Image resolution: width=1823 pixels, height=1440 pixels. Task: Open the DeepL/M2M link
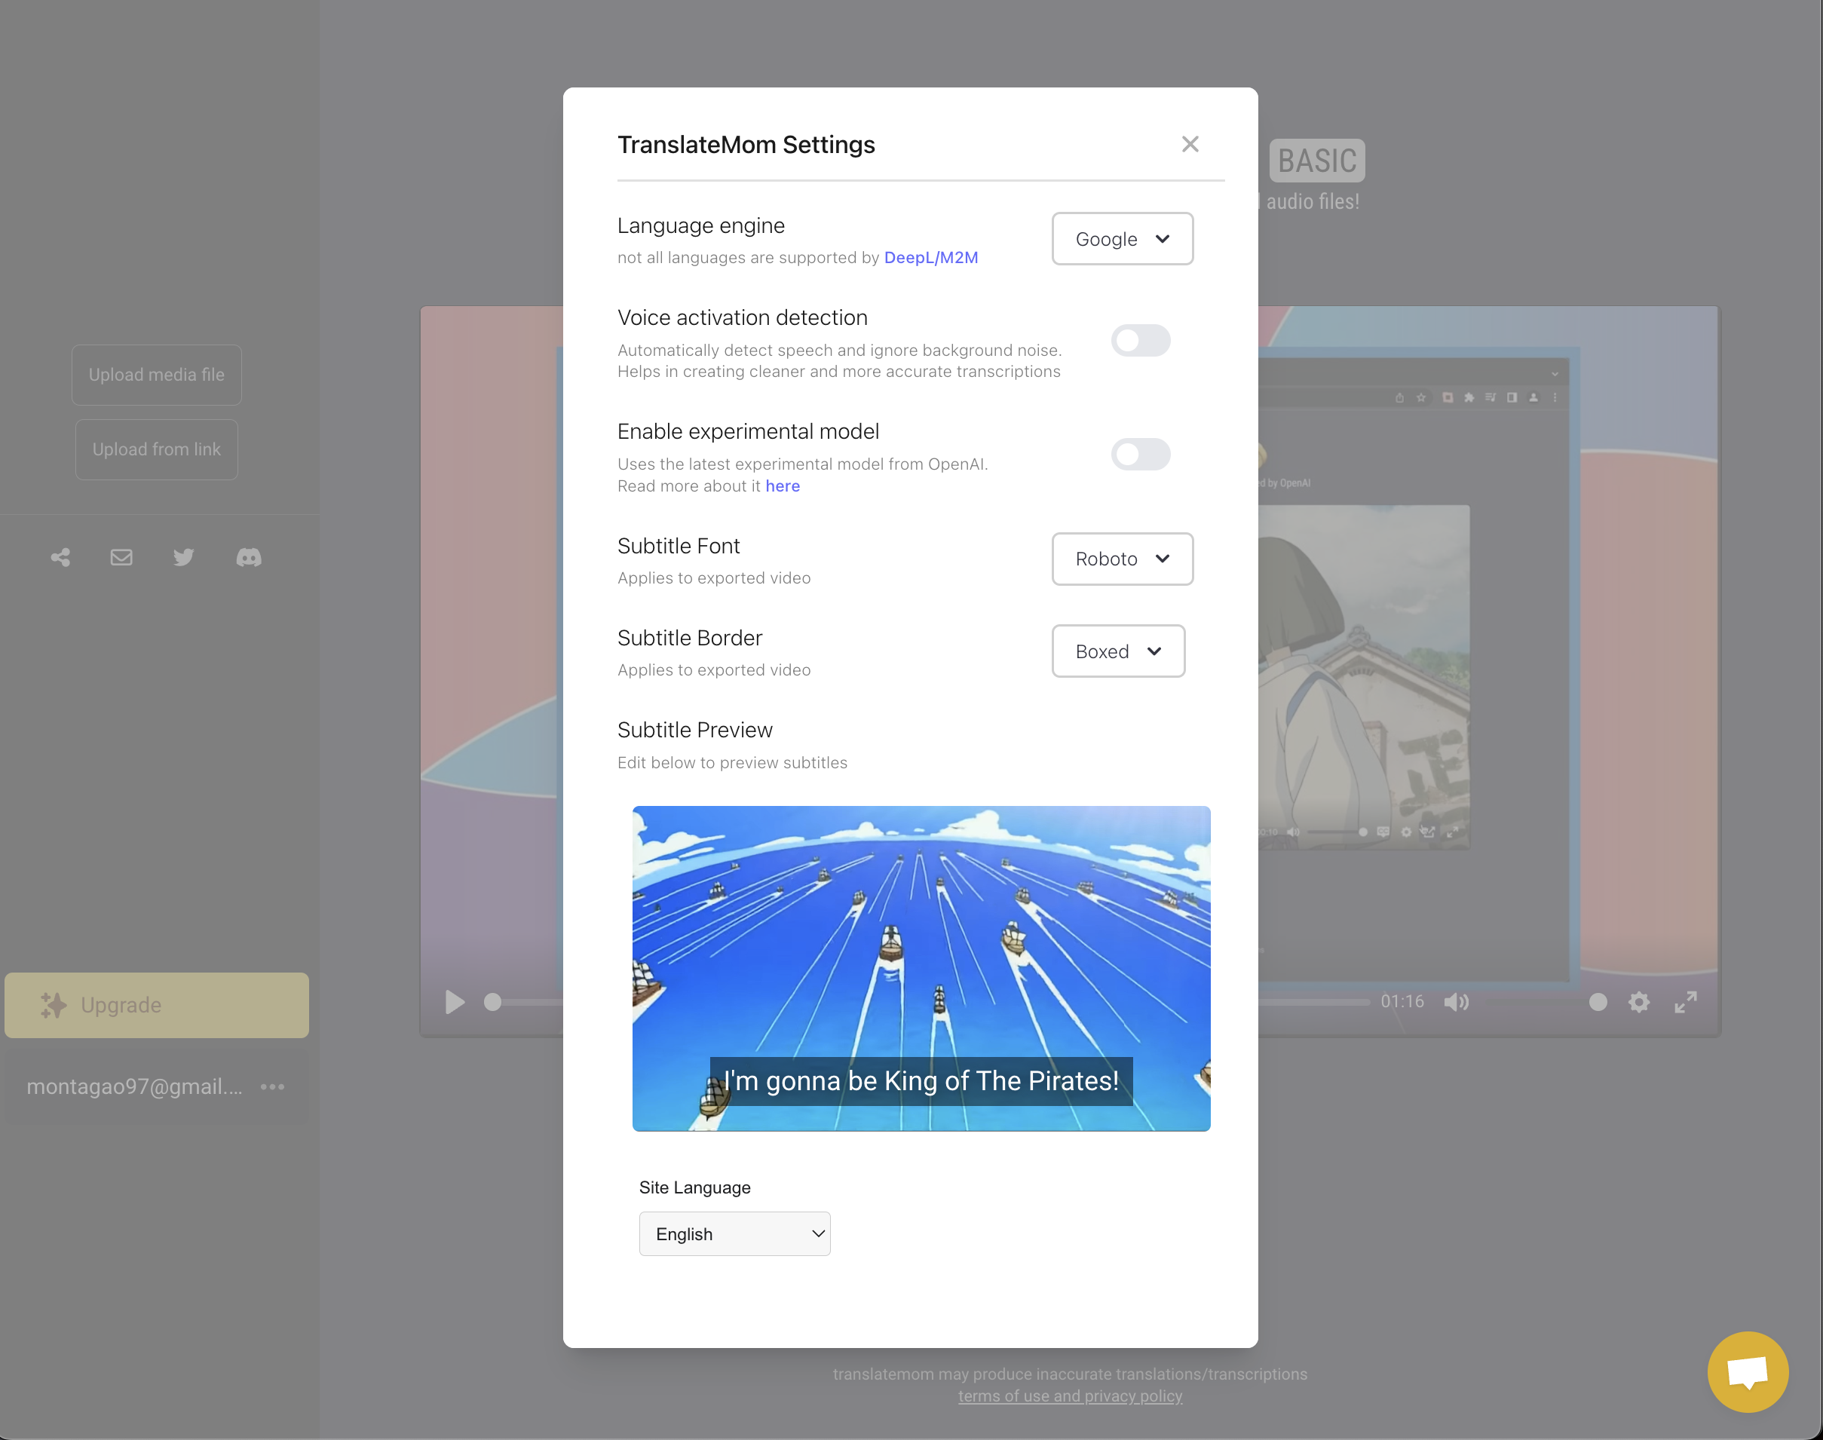pos(931,257)
